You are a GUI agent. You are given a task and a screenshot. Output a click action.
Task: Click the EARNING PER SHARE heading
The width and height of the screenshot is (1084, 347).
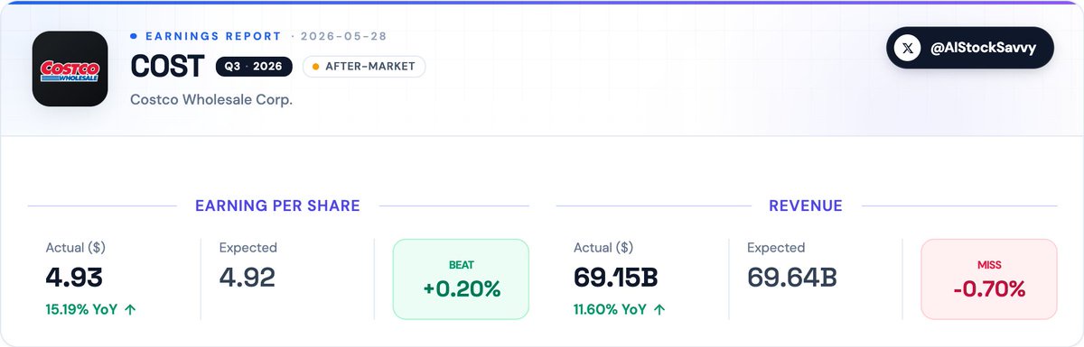click(277, 205)
